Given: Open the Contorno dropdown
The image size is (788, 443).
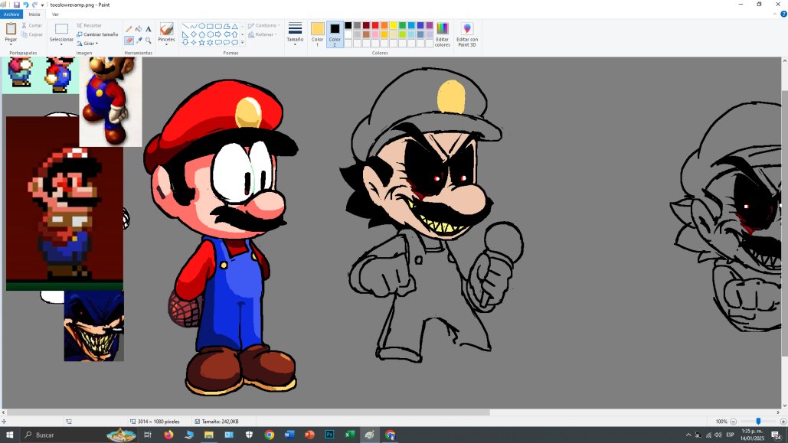Looking at the screenshot, I should click(264, 25).
